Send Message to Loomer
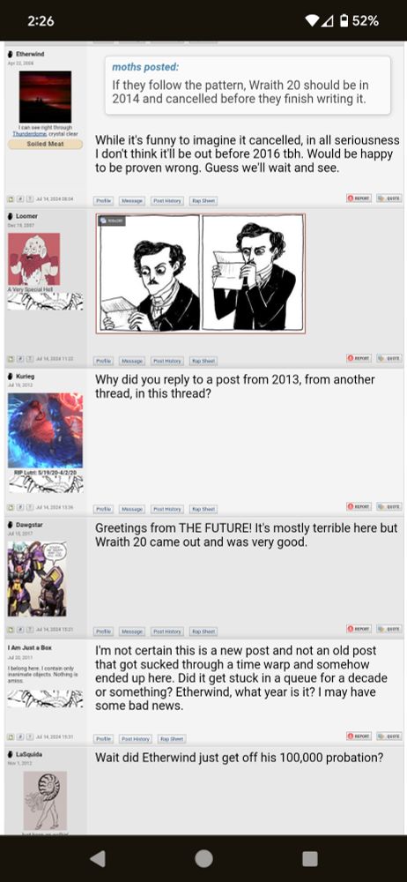 131,361
